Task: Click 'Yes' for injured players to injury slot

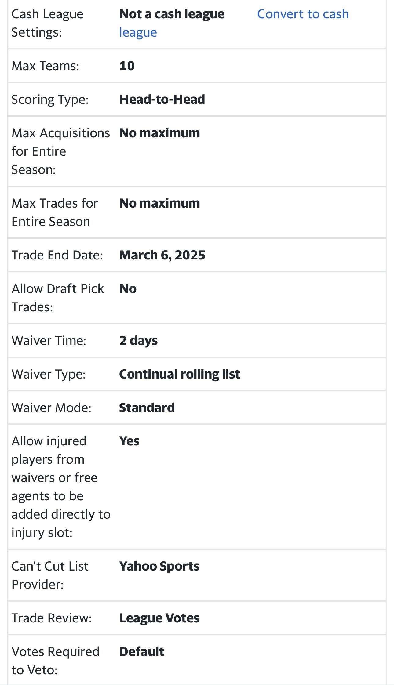Action: pyautogui.click(x=129, y=441)
